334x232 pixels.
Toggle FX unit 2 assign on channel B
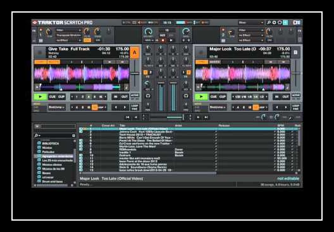(189, 72)
